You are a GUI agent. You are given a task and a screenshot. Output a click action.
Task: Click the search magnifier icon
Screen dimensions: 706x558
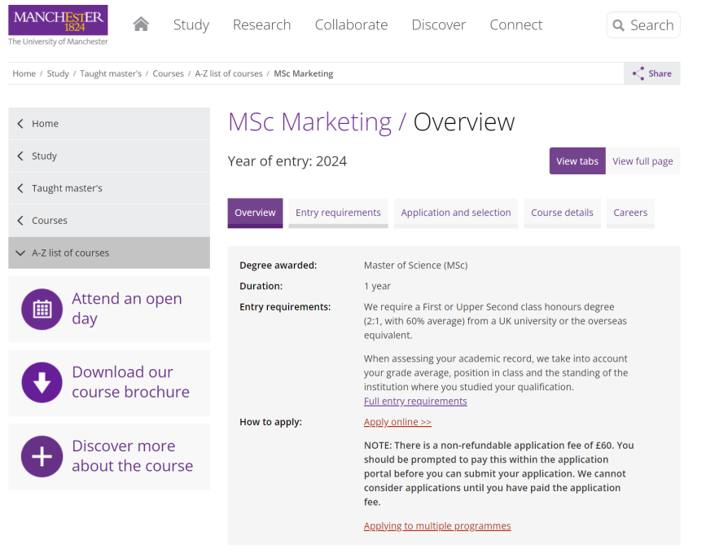[x=619, y=25]
